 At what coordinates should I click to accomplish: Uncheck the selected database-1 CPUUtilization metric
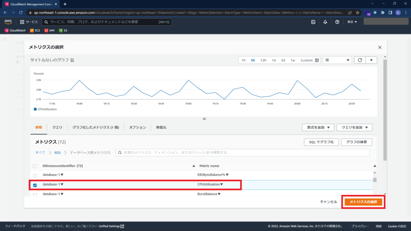coord(35,184)
